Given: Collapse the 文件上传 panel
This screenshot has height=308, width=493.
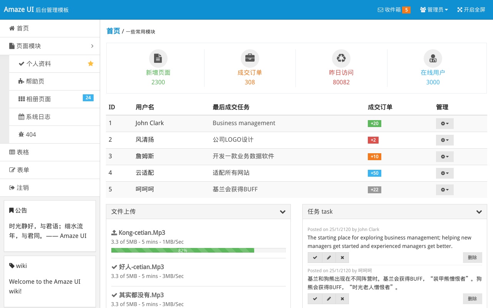Looking at the screenshot, I should point(283,212).
